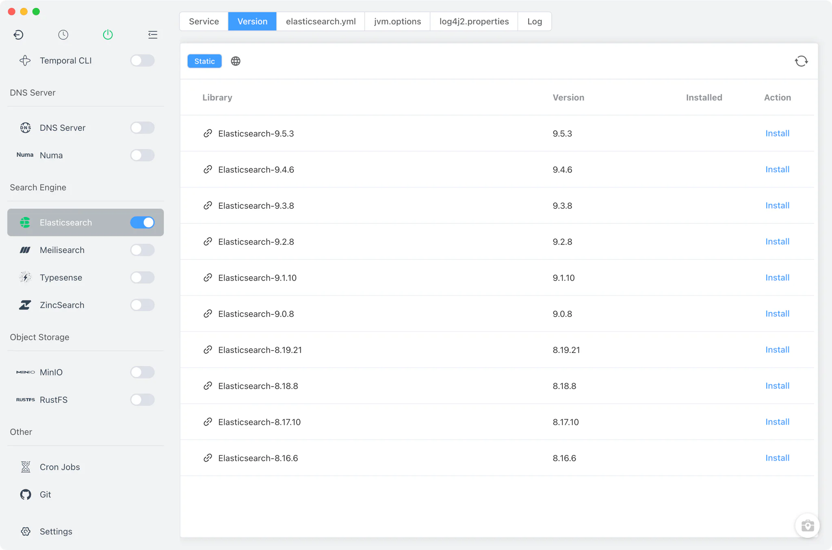Click the Cron Jobs hourglass icon
The image size is (832, 550).
point(26,467)
